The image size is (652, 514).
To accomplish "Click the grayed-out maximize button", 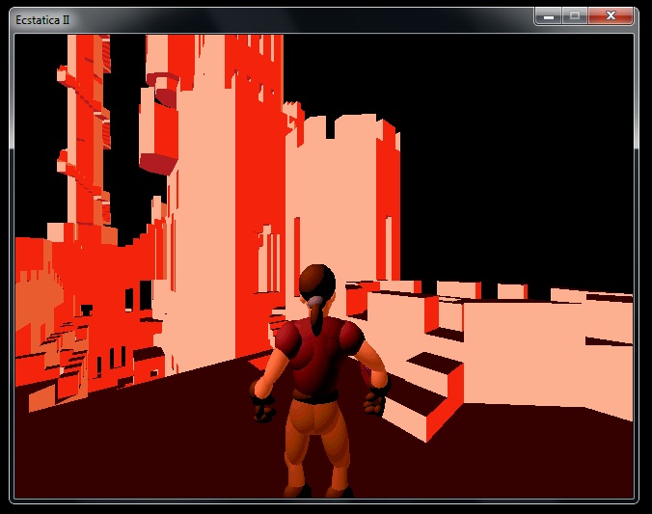I will (575, 16).
